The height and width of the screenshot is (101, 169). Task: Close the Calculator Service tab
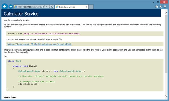tap(87, 7)
